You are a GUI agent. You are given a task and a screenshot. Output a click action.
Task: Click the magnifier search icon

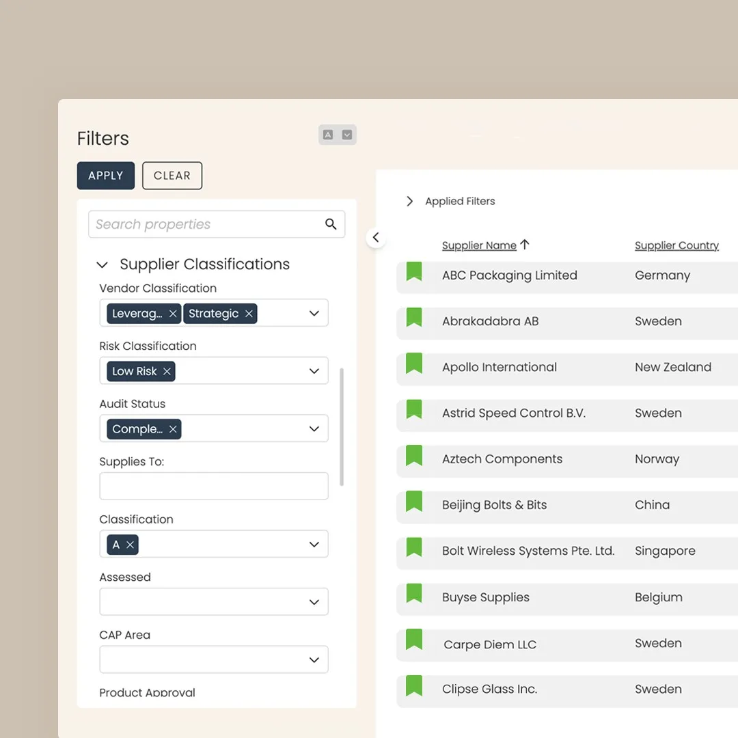[x=331, y=224]
